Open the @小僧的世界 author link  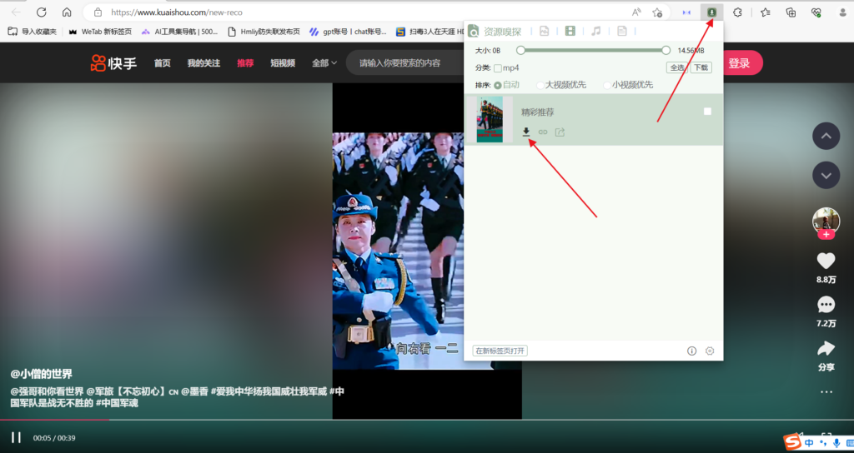pyautogui.click(x=42, y=374)
